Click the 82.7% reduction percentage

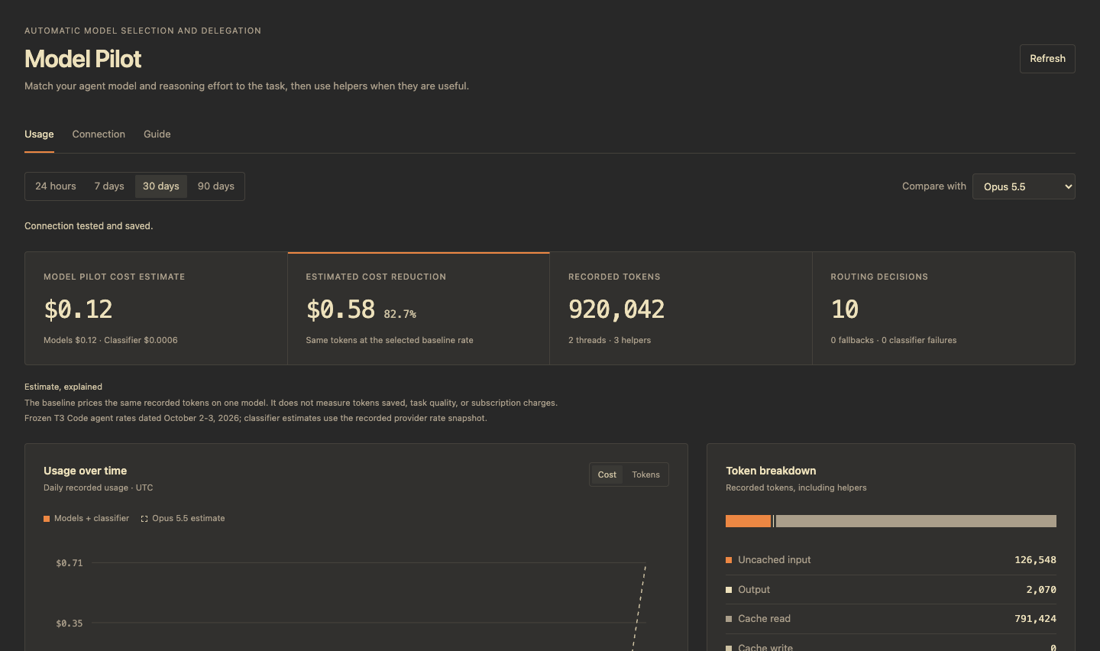400,314
